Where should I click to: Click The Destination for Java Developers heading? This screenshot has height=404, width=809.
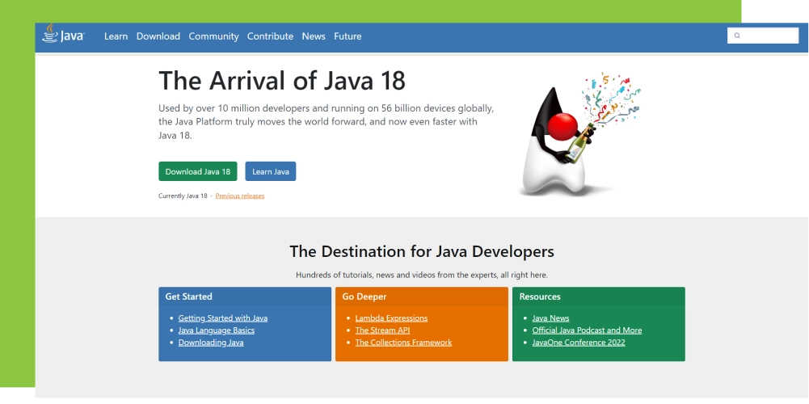(x=422, y=251)
